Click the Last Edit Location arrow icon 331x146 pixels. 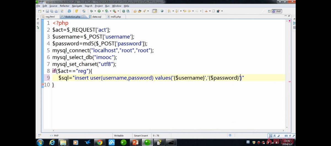click(x=185, y=11)
